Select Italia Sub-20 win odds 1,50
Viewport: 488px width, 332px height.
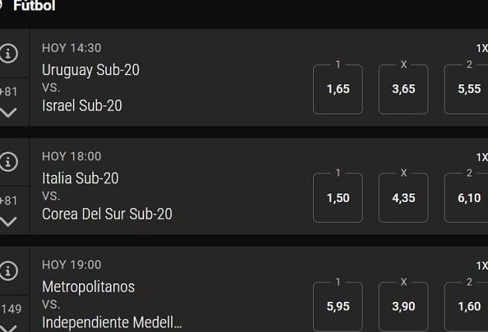click(x=338, y=197)
